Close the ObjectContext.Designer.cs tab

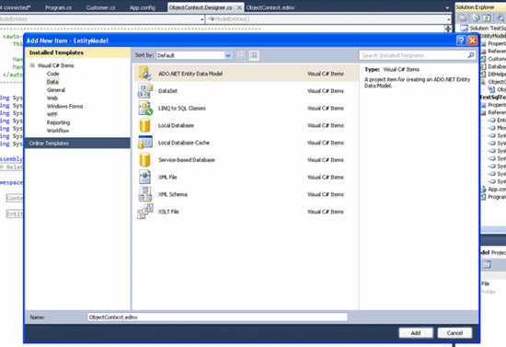click(x=239, y=7)
